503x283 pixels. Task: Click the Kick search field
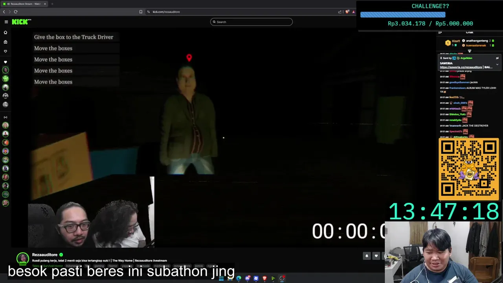(251, 22)
